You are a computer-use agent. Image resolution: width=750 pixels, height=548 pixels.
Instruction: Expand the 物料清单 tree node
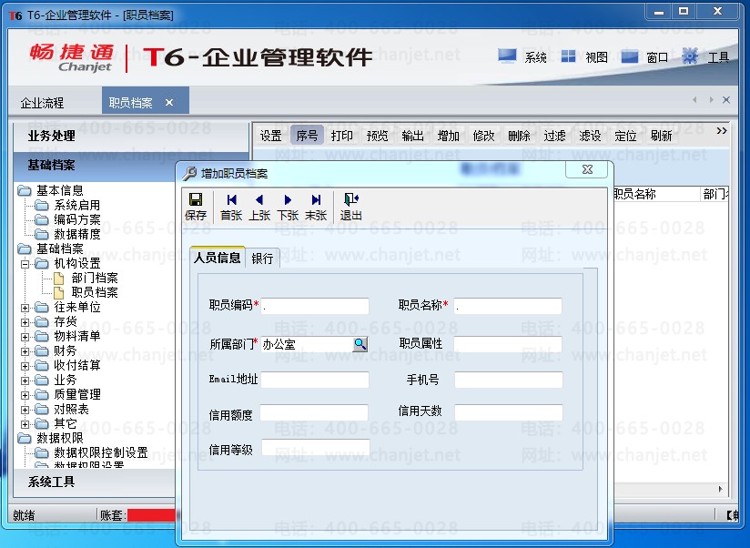25,337
